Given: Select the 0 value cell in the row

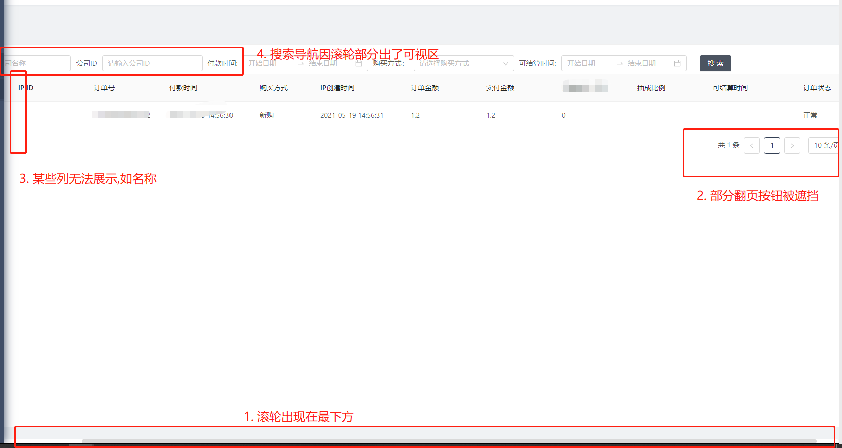Looking at the screenshot, I should click(x=564, y=115).
